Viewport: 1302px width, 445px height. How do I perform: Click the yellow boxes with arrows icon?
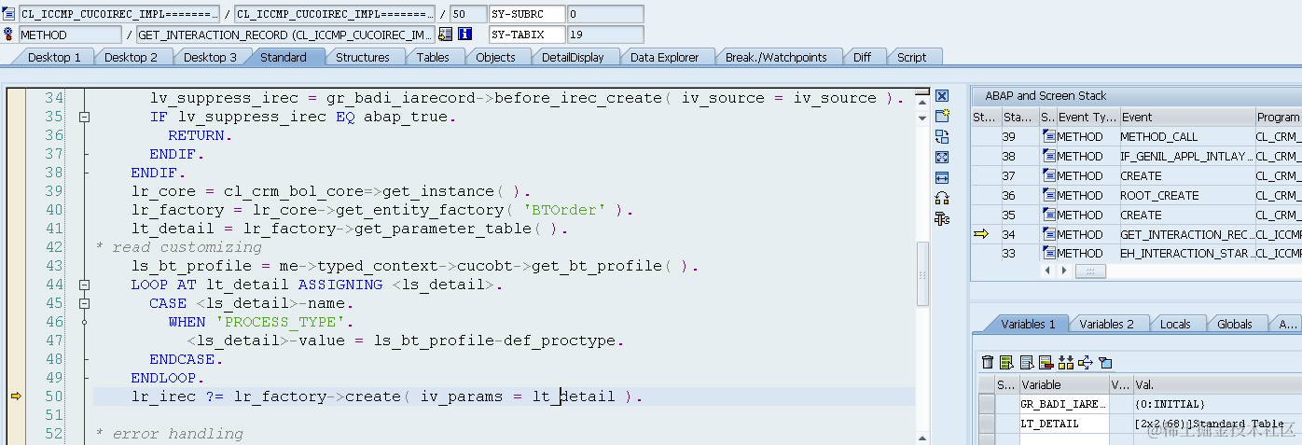[1066, 362]
